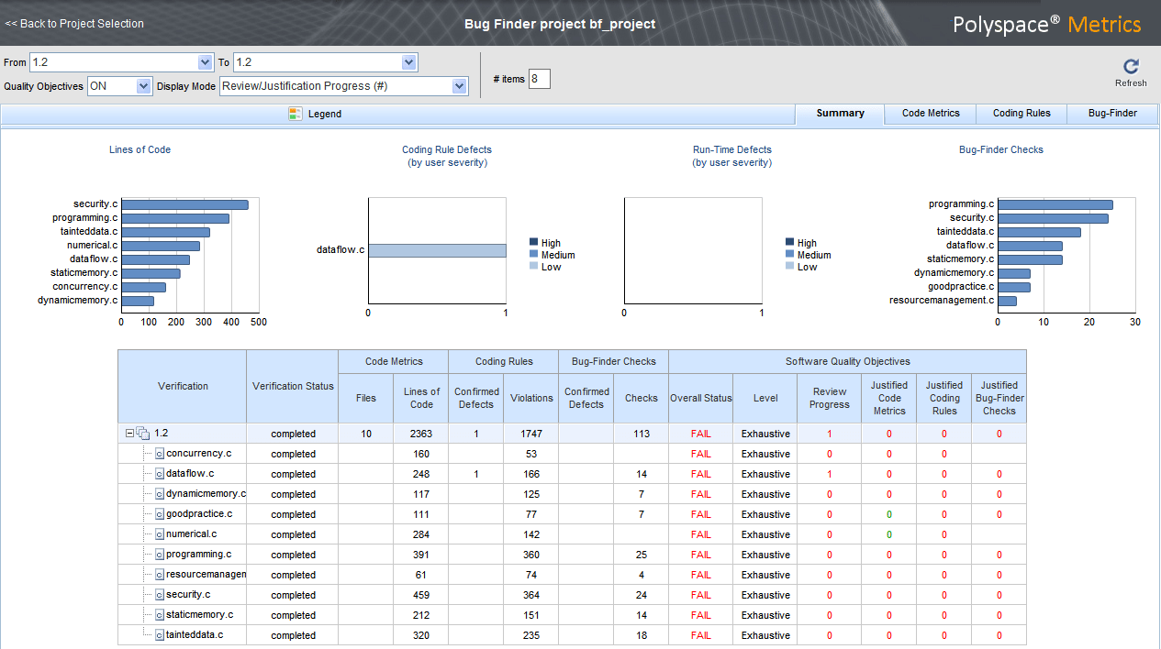Click the file icon beside resourcemanagement.c
This screenshot has width=1161, height=649.
click(x=159, y=575)
